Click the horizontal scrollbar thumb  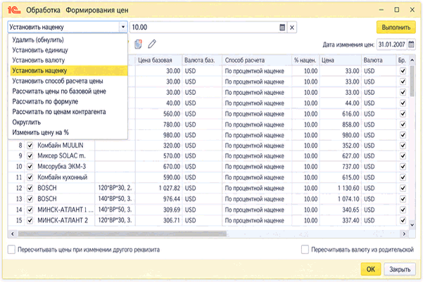(x=122, y=233)
